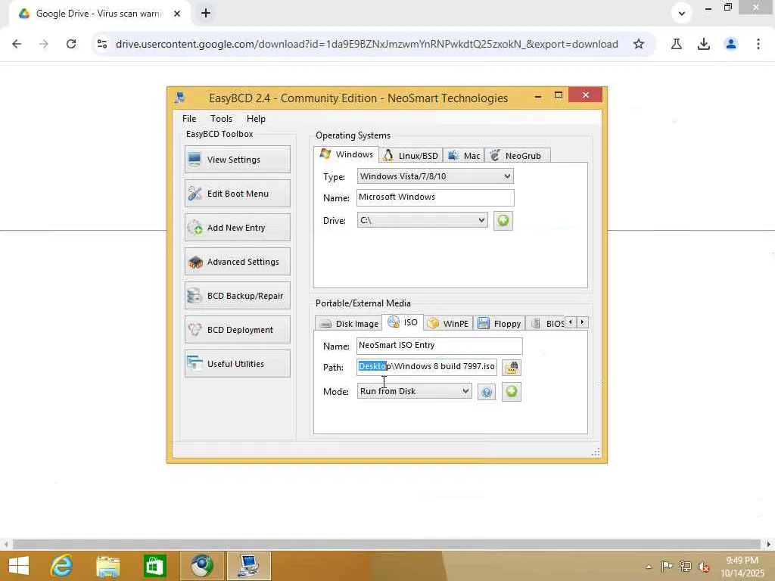The image size is (775, 581).
Task: Open Useful Utilities section
Action: click(x=237, y=364)
